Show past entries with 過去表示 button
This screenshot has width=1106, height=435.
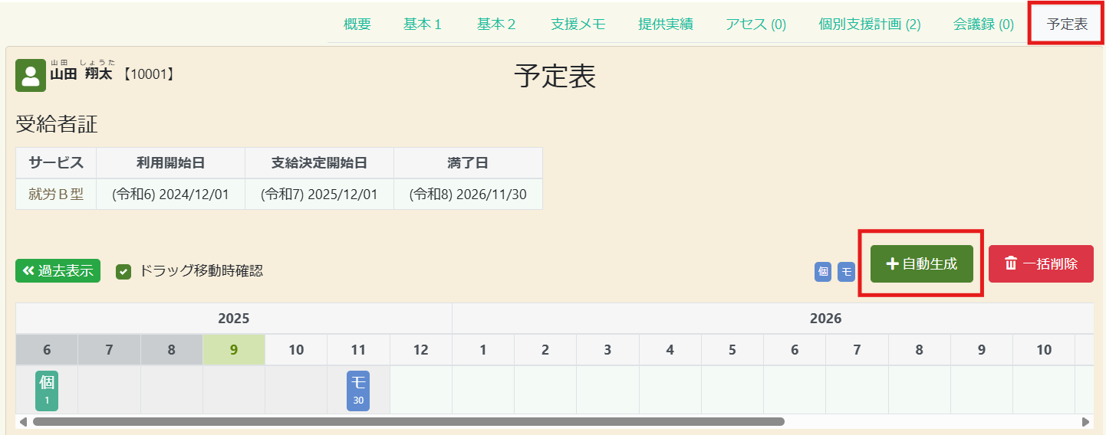click(x=58, y=271)
